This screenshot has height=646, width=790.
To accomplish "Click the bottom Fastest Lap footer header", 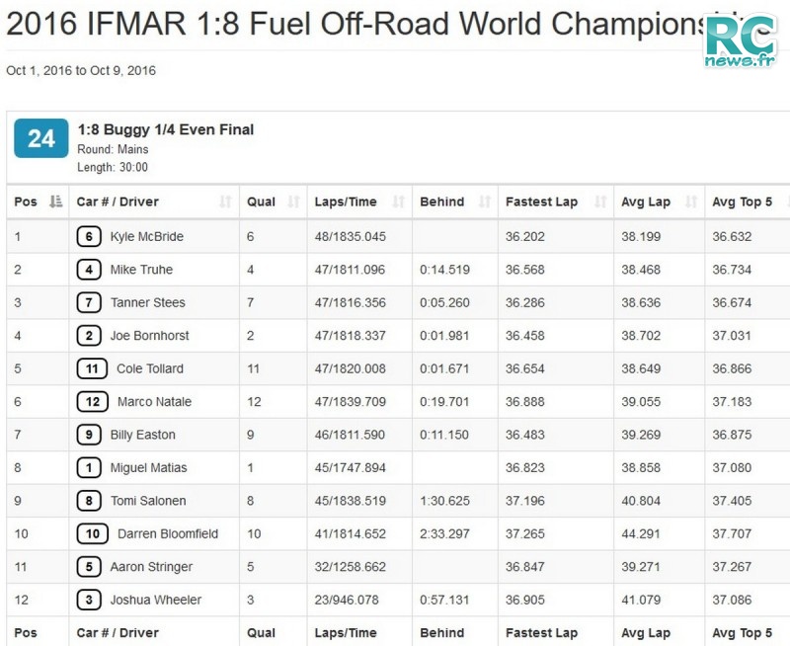I will pyautogui.click(x=541, y=633).
